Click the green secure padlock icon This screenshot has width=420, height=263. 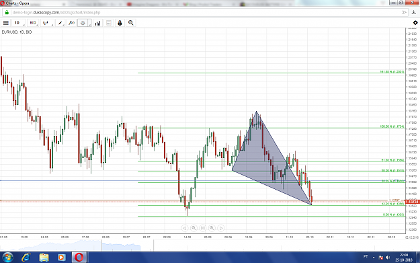pos(7,12)
